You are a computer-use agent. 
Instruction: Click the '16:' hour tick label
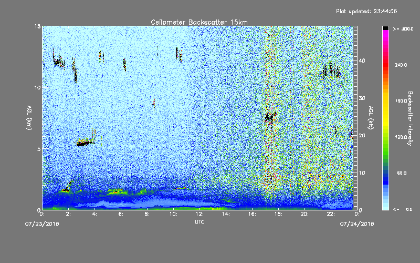252,214
